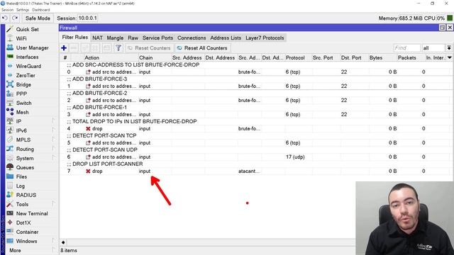Toggle Safe Mode button

38,18
